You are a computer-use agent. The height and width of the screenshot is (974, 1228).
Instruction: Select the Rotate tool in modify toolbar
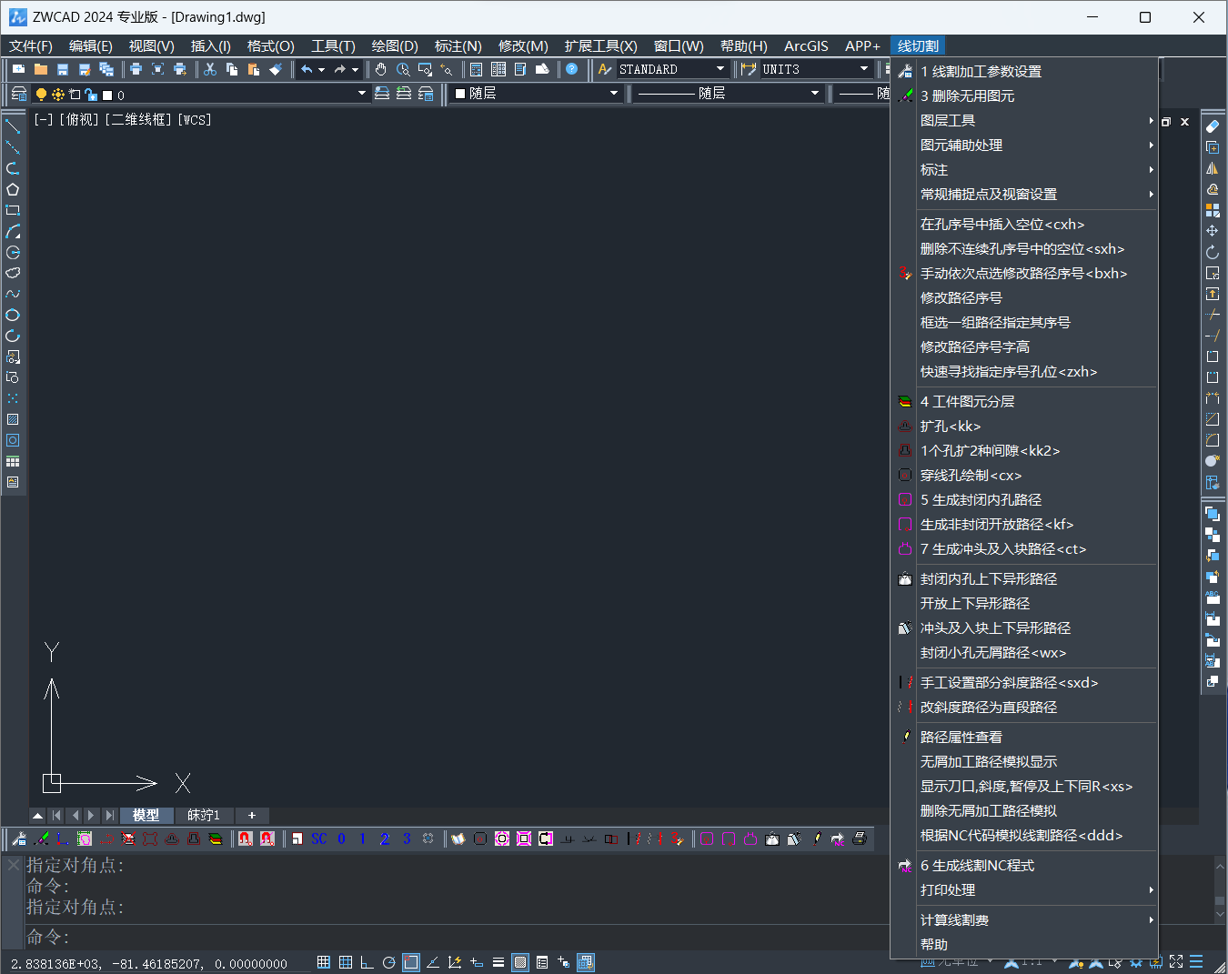click(x=1213, y=252)
